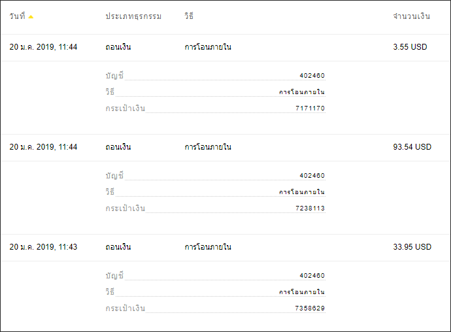Viewport: 451px width, 332px height.
Task: Click ถอนเงิน in the 3.55 USD row
Action: click(x=118, y=47)
